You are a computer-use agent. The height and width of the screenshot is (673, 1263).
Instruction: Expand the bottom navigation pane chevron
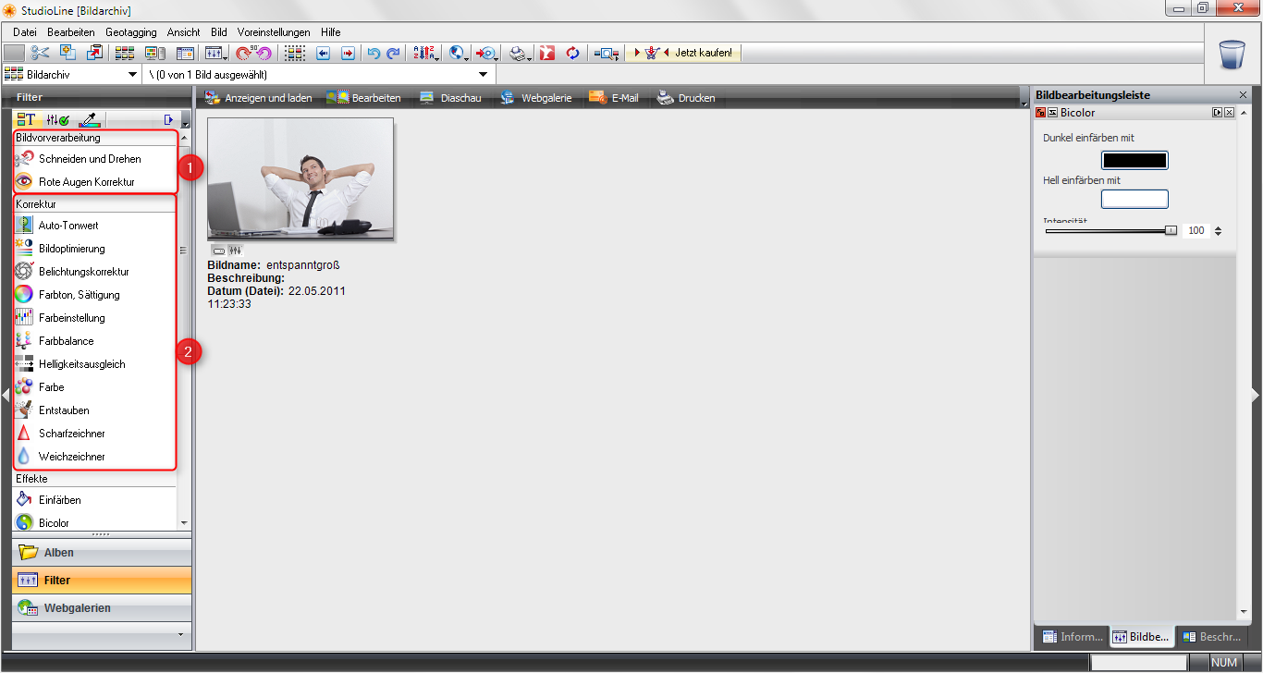[181, 635]
